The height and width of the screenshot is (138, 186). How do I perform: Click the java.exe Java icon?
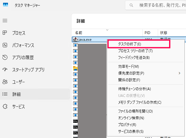(75, 40)
